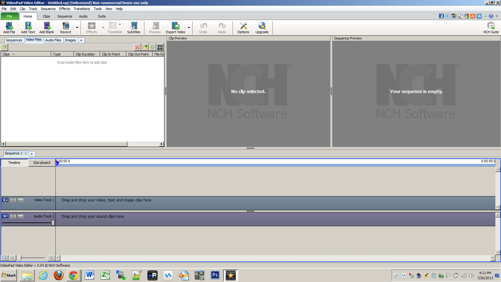501x282 pixels.
Task: Add a new bin tab with plus button
Action: pyautogui.click(x=81, y=40)
